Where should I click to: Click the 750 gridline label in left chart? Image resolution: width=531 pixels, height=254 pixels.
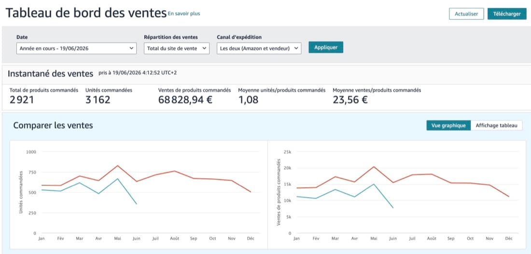32,172
